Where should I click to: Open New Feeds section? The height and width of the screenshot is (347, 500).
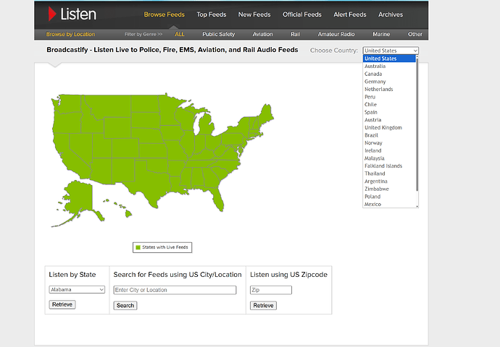254,14
